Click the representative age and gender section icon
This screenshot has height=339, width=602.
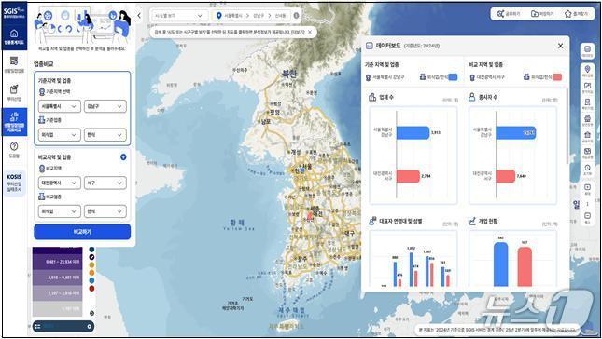tap(372, 221)
